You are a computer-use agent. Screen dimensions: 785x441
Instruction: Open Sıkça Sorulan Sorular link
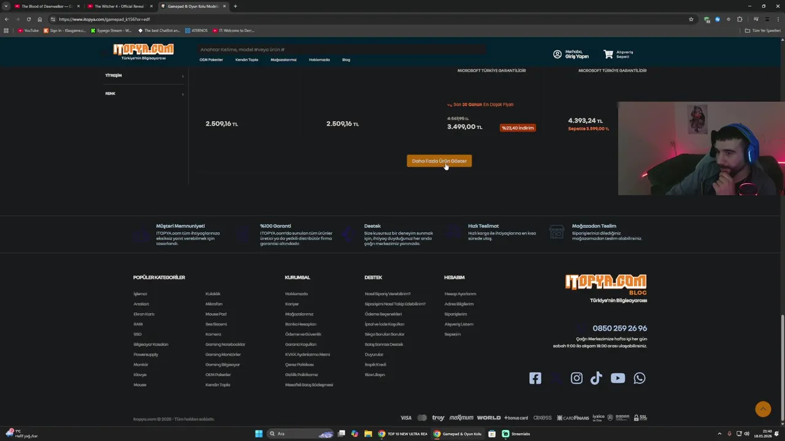[385, 334]
